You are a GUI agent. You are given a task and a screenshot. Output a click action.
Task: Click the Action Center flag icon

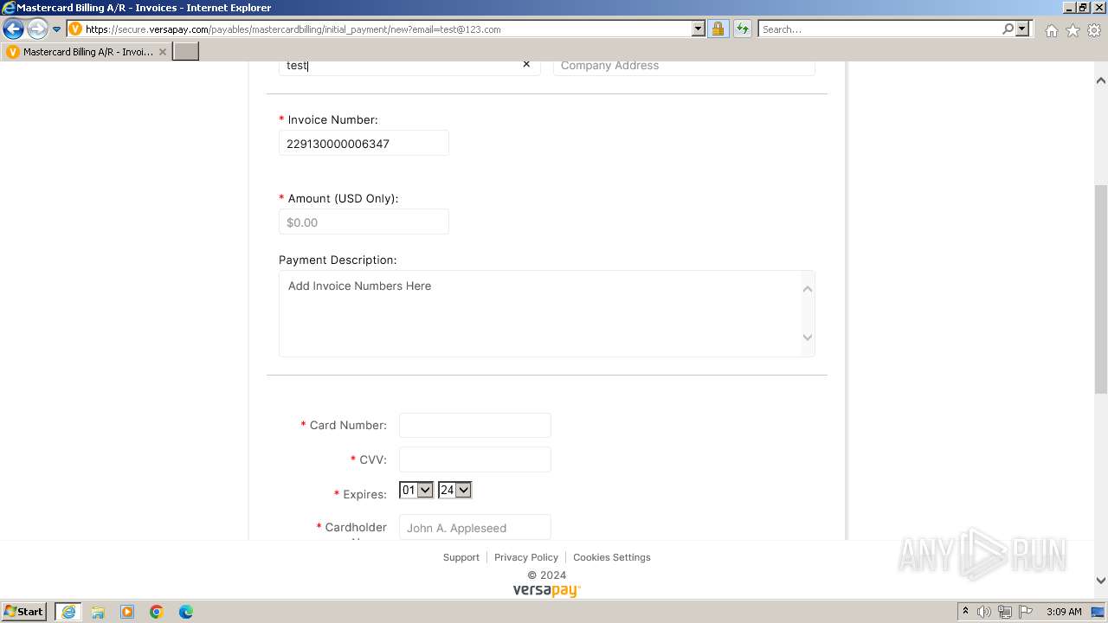(1026, 612)
